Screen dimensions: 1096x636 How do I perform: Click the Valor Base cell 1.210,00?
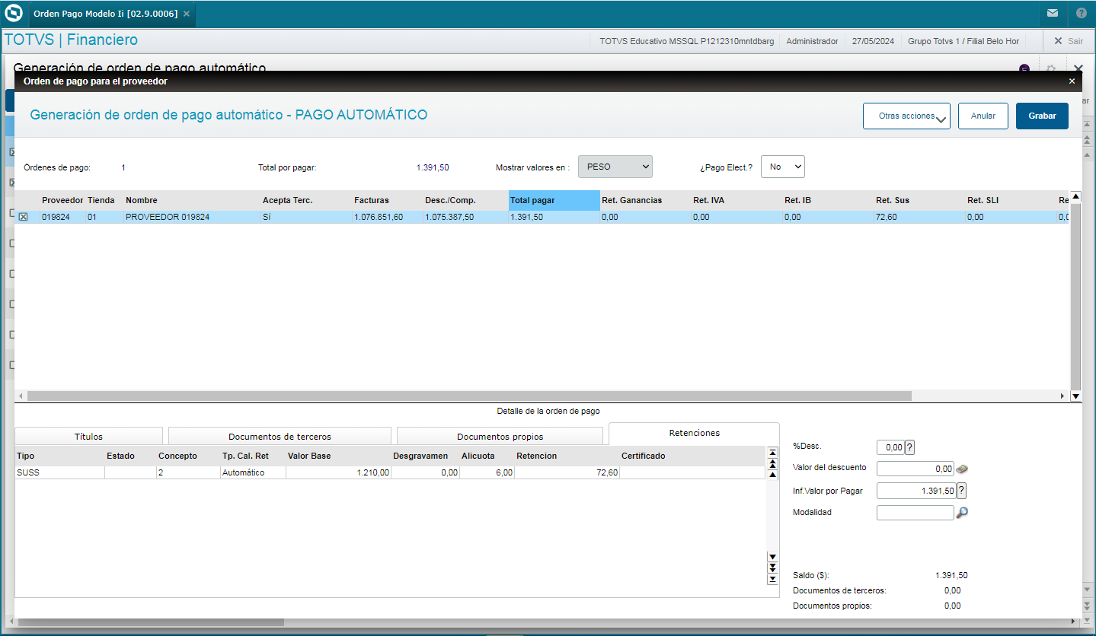click(x=339, y=472)
